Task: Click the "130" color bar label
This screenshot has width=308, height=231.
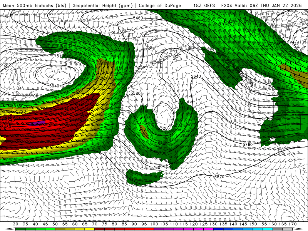Action: point(213,224)
